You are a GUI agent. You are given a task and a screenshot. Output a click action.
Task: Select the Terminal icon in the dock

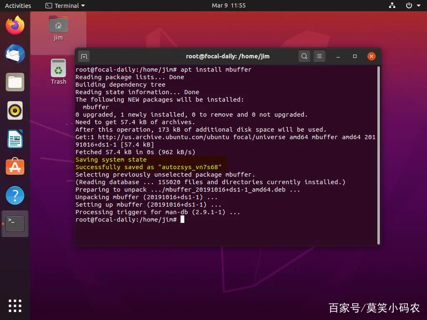coord(15,224)
